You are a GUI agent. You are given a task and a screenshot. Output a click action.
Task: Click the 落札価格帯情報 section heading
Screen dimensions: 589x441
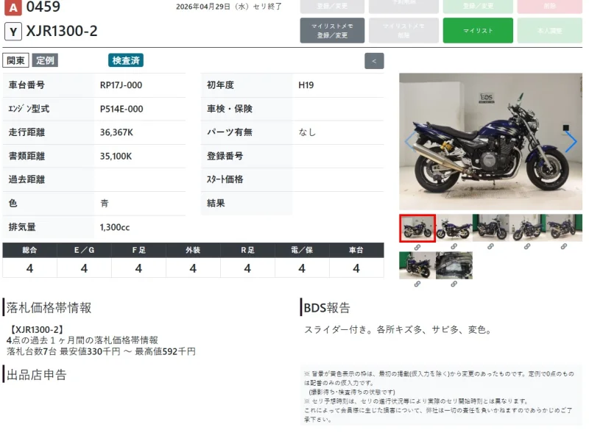[49, 307]
